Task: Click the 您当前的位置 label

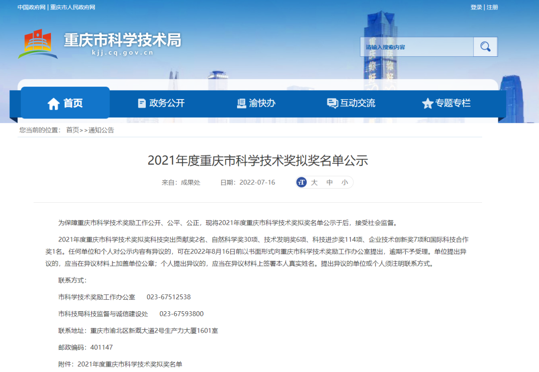Action: pyautogui.click(x=40, y=130)
